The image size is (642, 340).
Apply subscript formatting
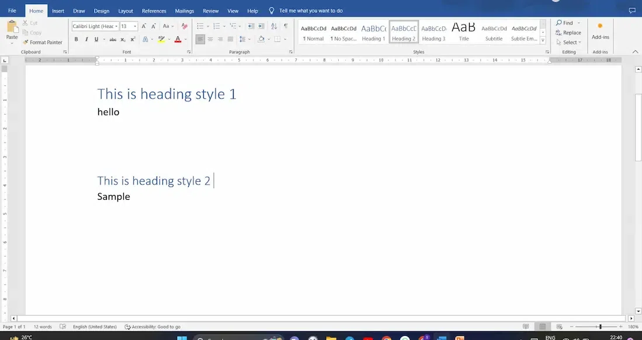pyautogui.click(x=123, y=39)
